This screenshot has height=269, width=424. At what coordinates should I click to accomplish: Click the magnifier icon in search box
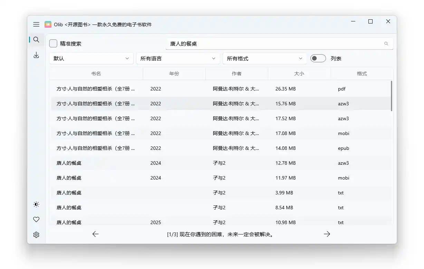point(386,44)
